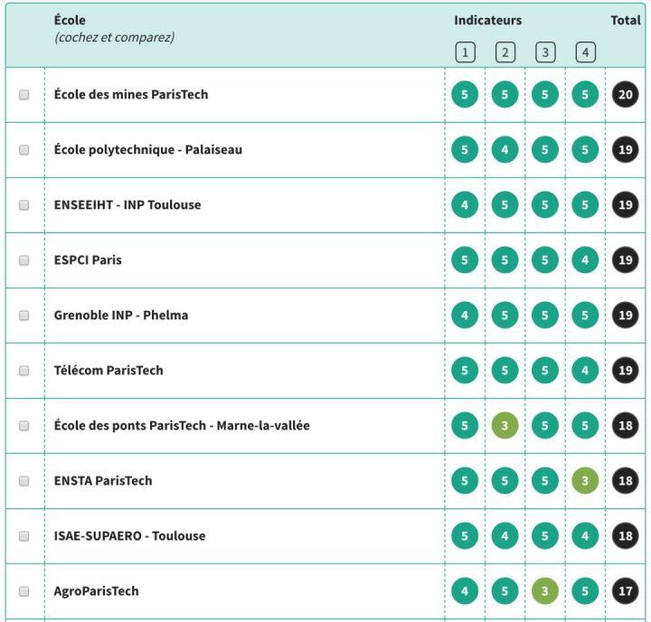Open the ENSEEIHT - INP Toulouse name

pos(127,205)
